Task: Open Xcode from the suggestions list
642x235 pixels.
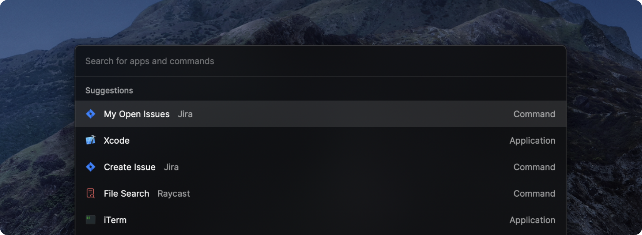Action: 320,140
